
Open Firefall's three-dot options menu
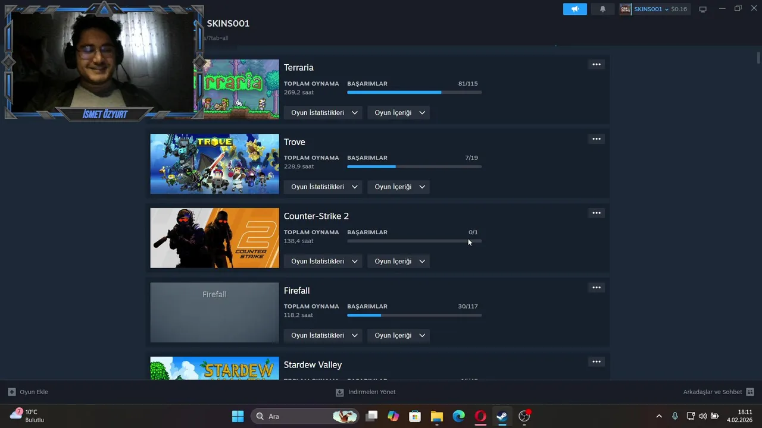pyautogui.click(x=597, y=287)
